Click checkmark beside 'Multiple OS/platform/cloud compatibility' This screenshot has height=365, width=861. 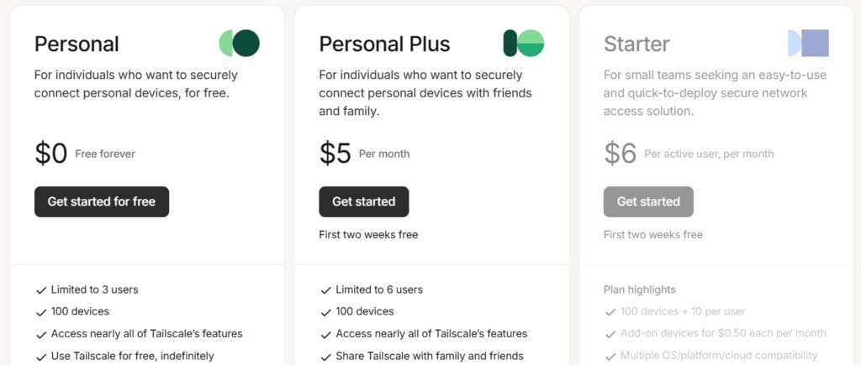coord(610,356)
